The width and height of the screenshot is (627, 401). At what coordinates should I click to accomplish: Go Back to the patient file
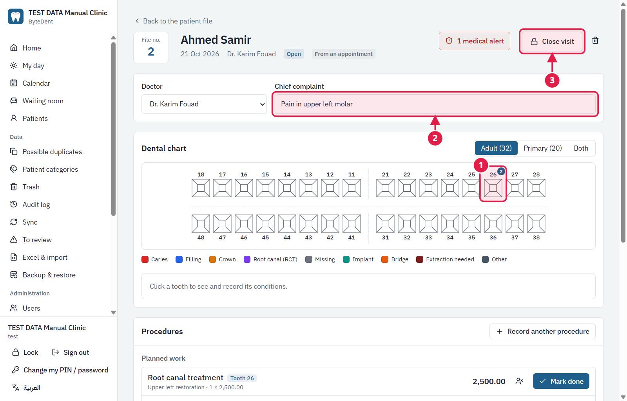click(174, 21)
